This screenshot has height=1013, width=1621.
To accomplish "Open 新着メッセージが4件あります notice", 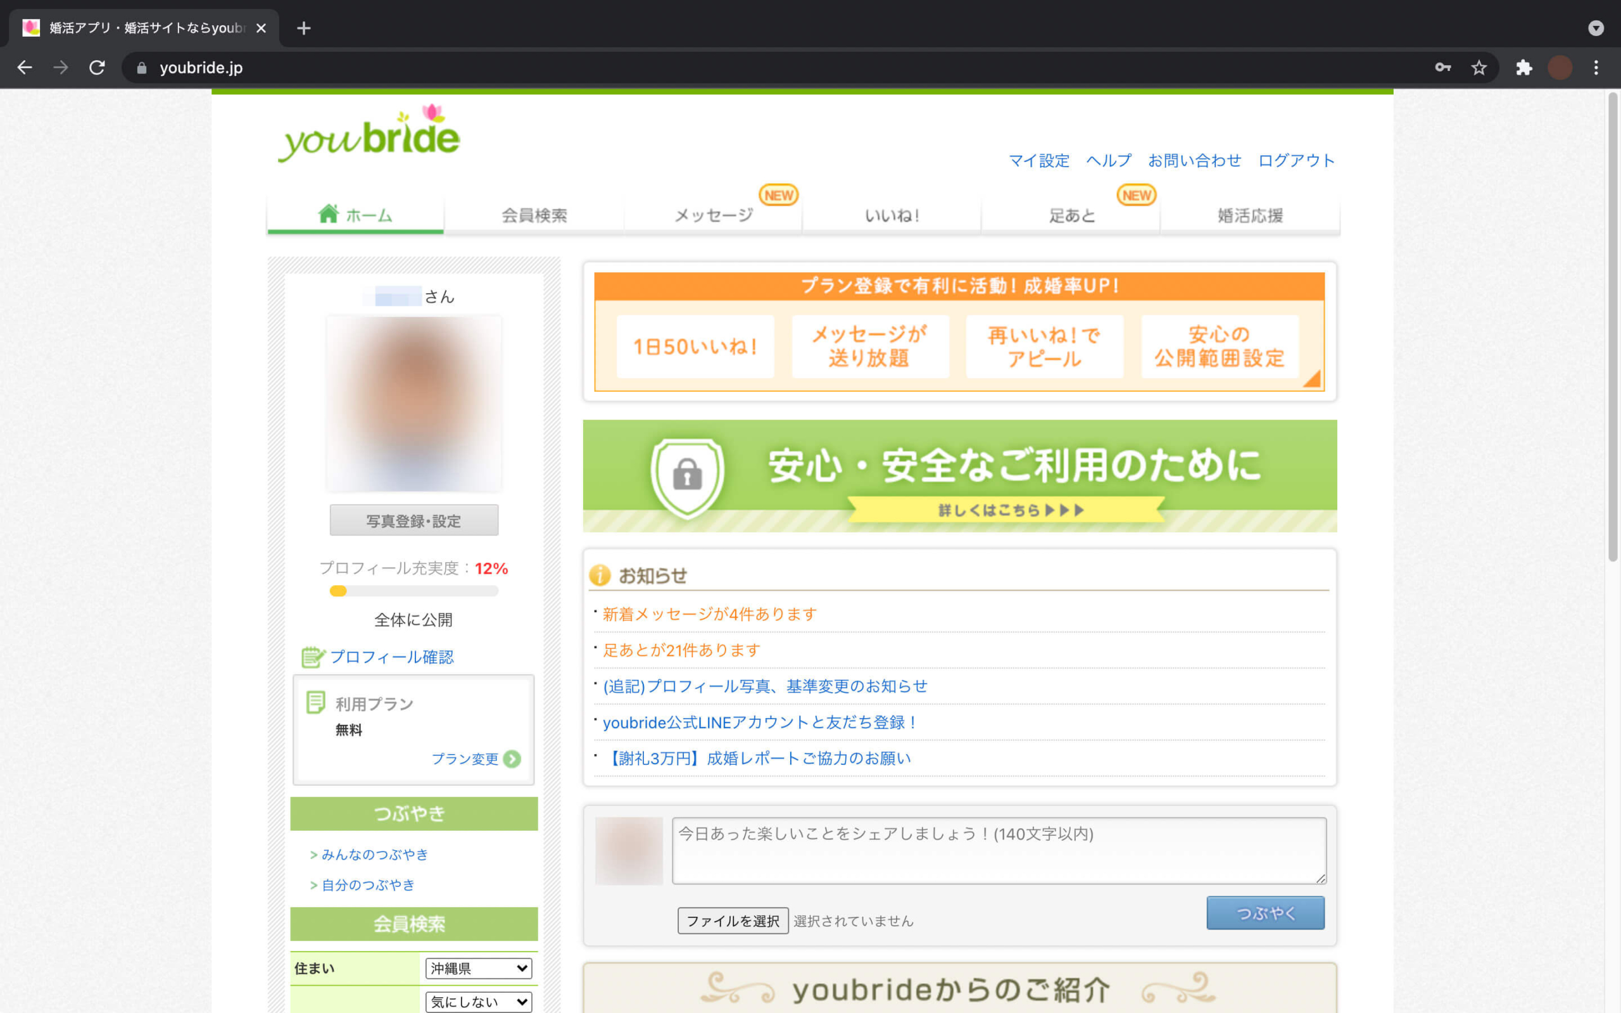I will 709,613.
